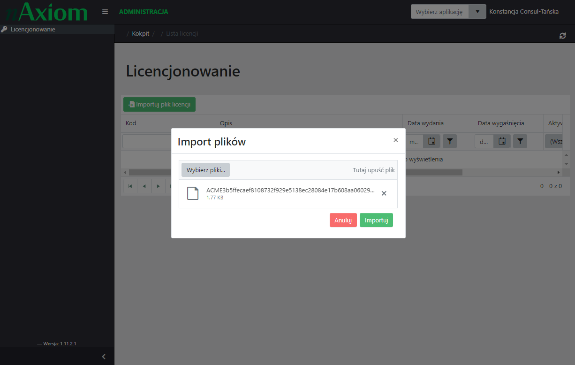Collapse the sidebar with bottom chevron
Image resolution: width=575 pixels, height=365 pixels.
pos(103,356)
